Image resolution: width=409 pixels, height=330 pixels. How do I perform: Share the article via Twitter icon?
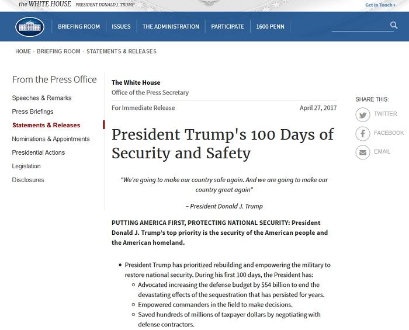(x=363, y=114)
